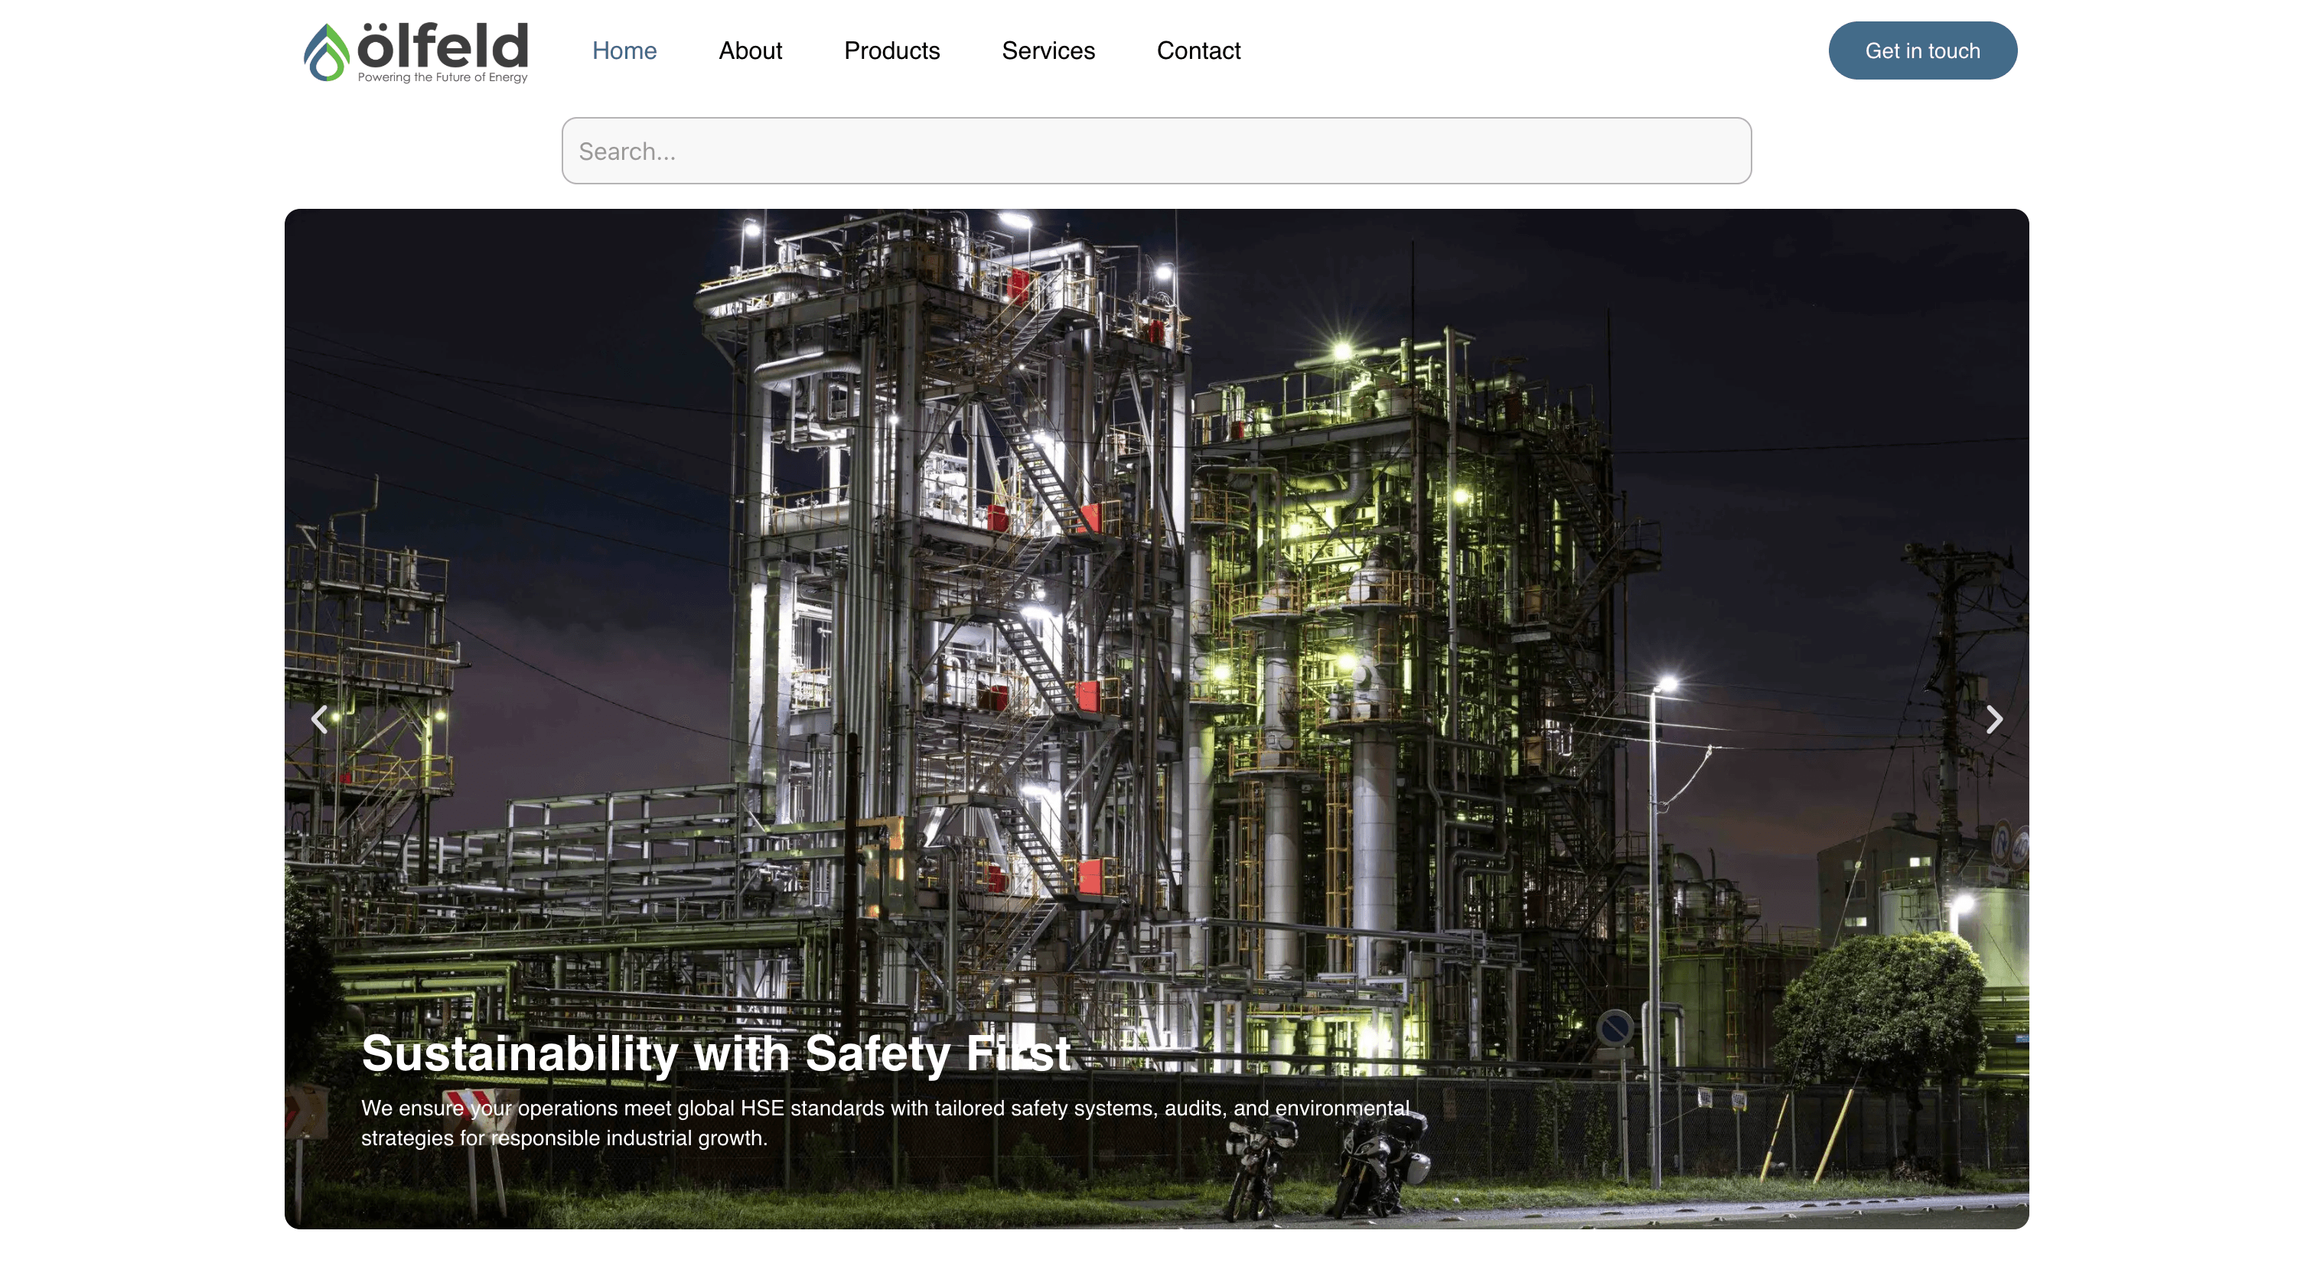Advance carousel with right chevron arrow

click(x=1993, y=719)
